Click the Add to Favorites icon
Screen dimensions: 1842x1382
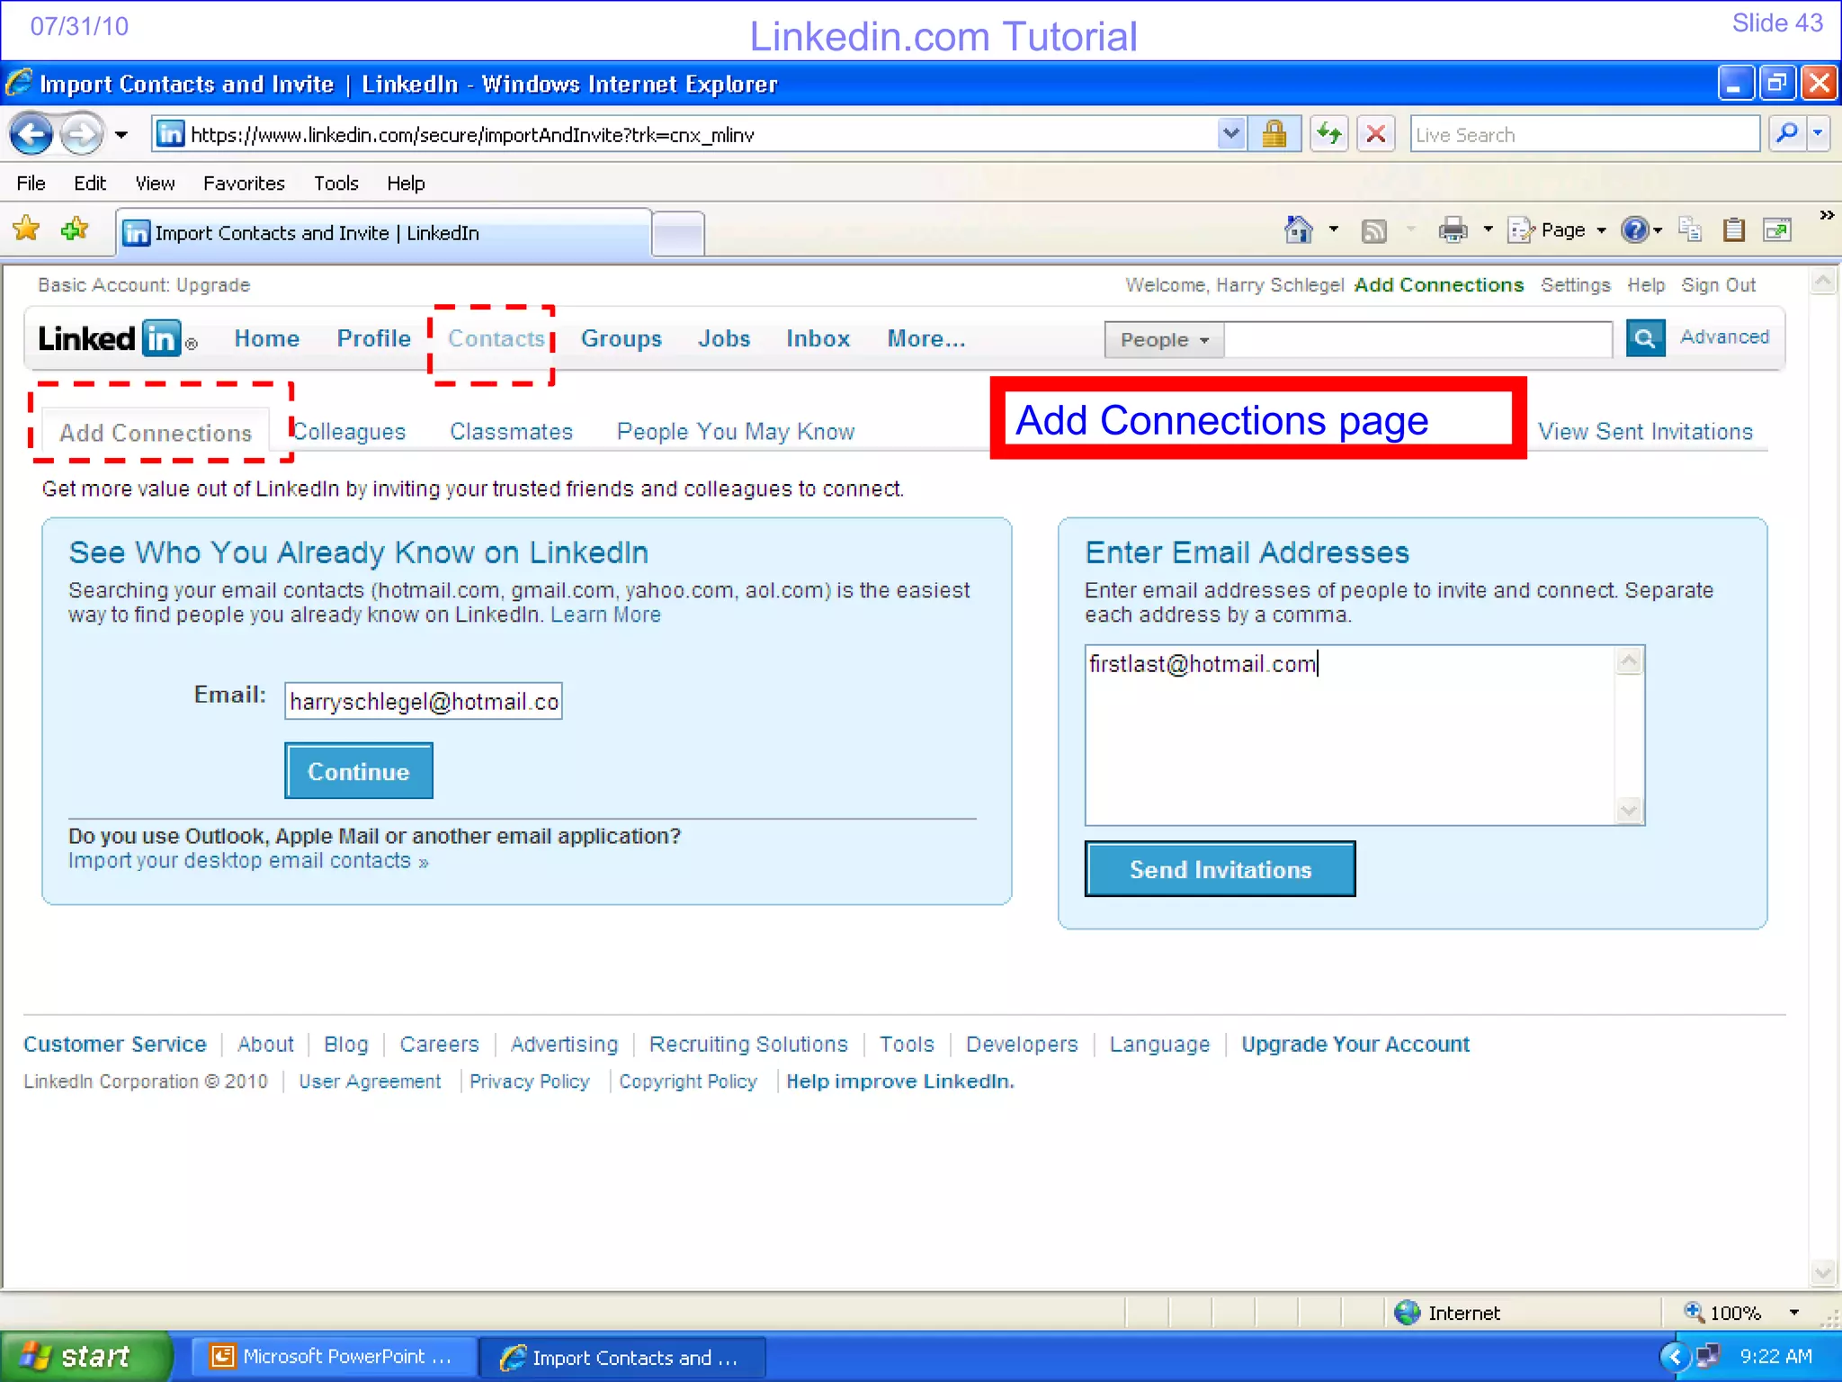pos(75,229)
